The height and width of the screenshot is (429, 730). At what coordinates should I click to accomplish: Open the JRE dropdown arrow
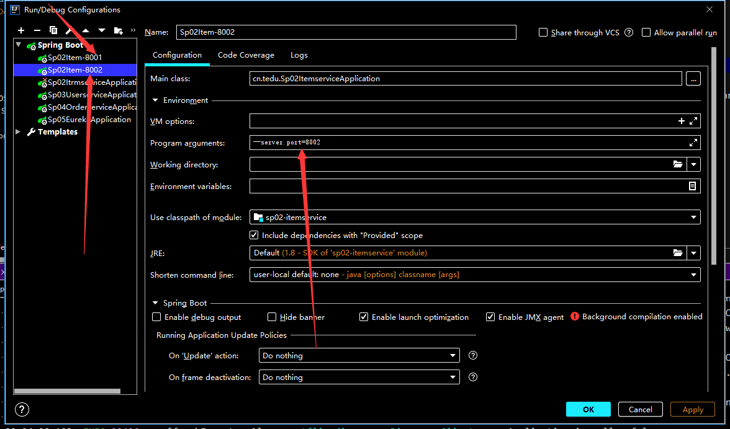pyautogui.click(x=694, y=253)
